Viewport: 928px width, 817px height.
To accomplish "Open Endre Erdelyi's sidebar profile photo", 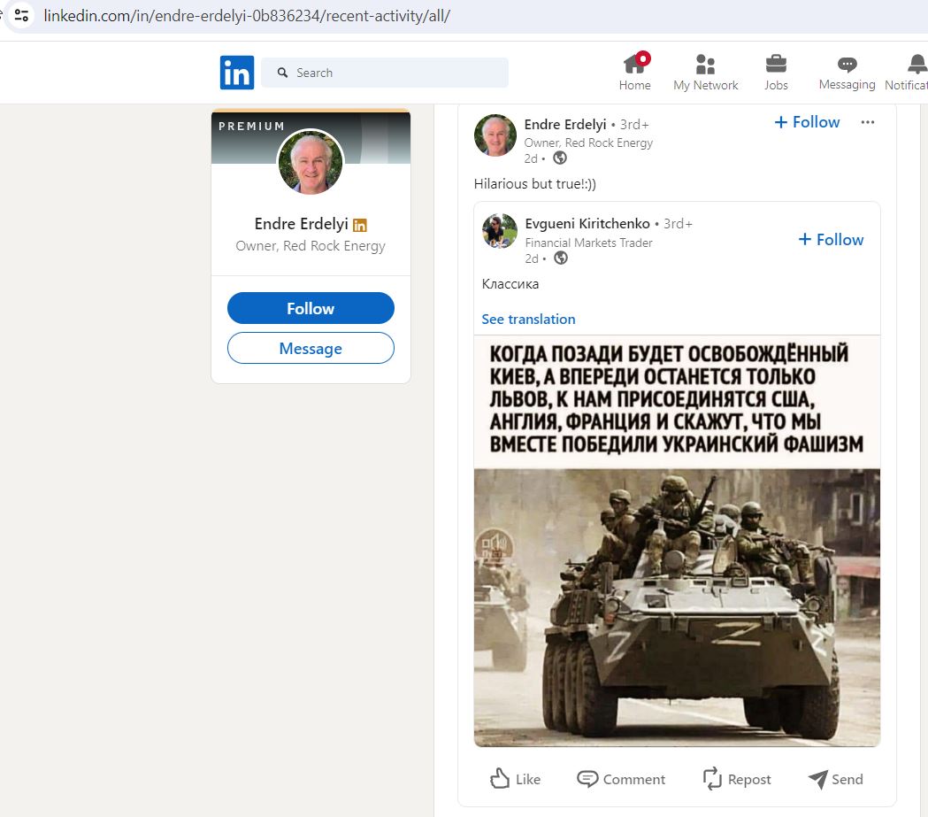I will pos(311,162).
